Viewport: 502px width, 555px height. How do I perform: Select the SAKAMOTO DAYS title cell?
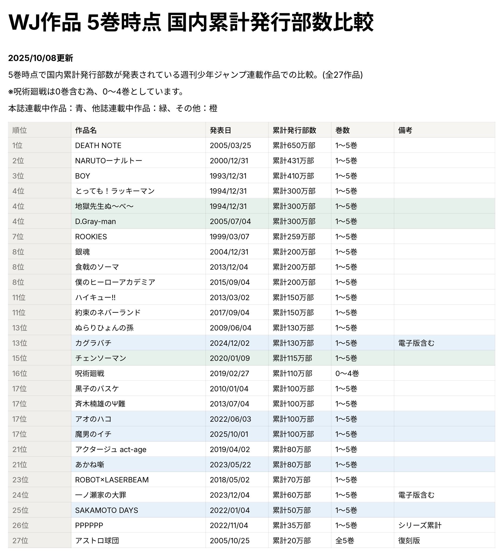[106, 510]
